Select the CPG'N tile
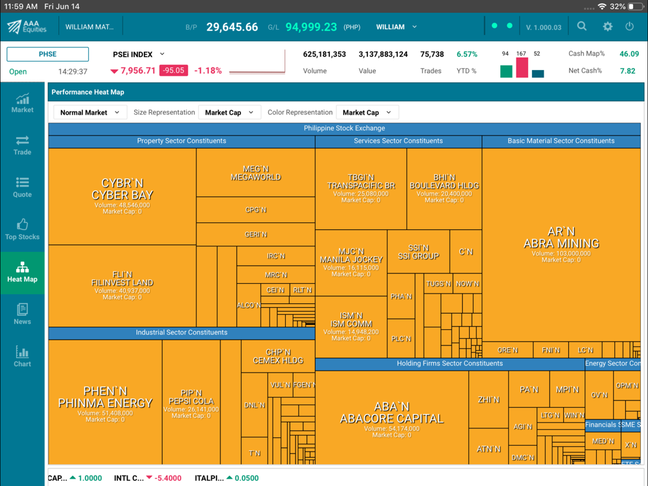Viewport: 648px width, 486px height. tap(255, 210)
